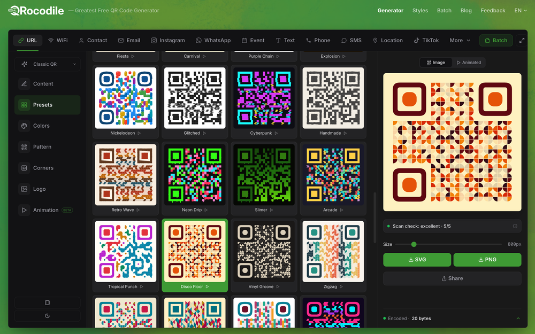
Task: Select the WiFi tab
Action: click(x=58, y=41)
